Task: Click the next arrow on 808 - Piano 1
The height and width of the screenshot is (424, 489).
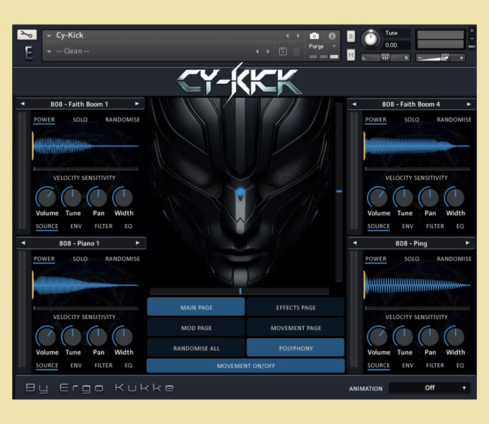Action: tap(138, 243)
